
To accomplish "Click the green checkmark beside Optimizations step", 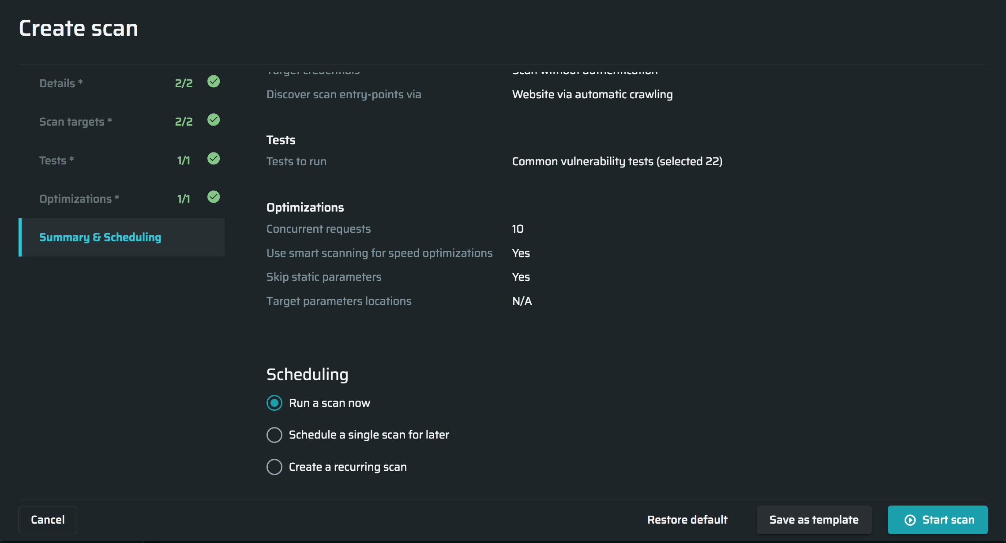I will [x=214, y=197].
